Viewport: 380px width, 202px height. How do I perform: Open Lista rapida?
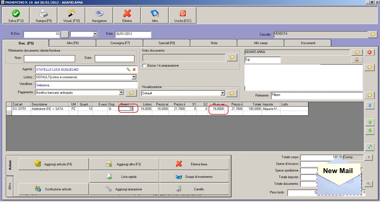point(124,177)
